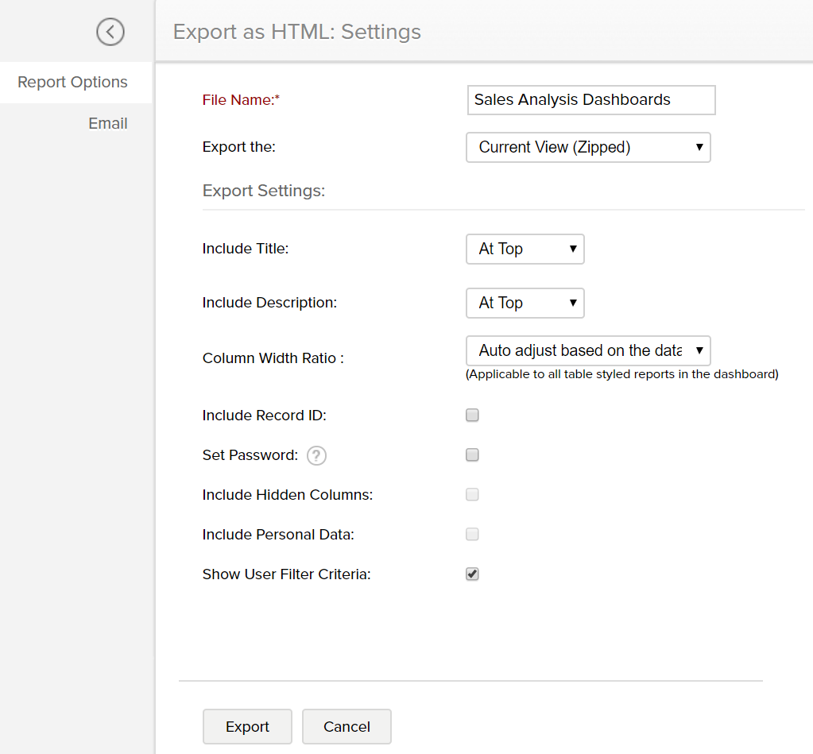Uncheck Show User Filter Criteria
This screenshot has width=813, height=754.
click(x=473, y=574)
